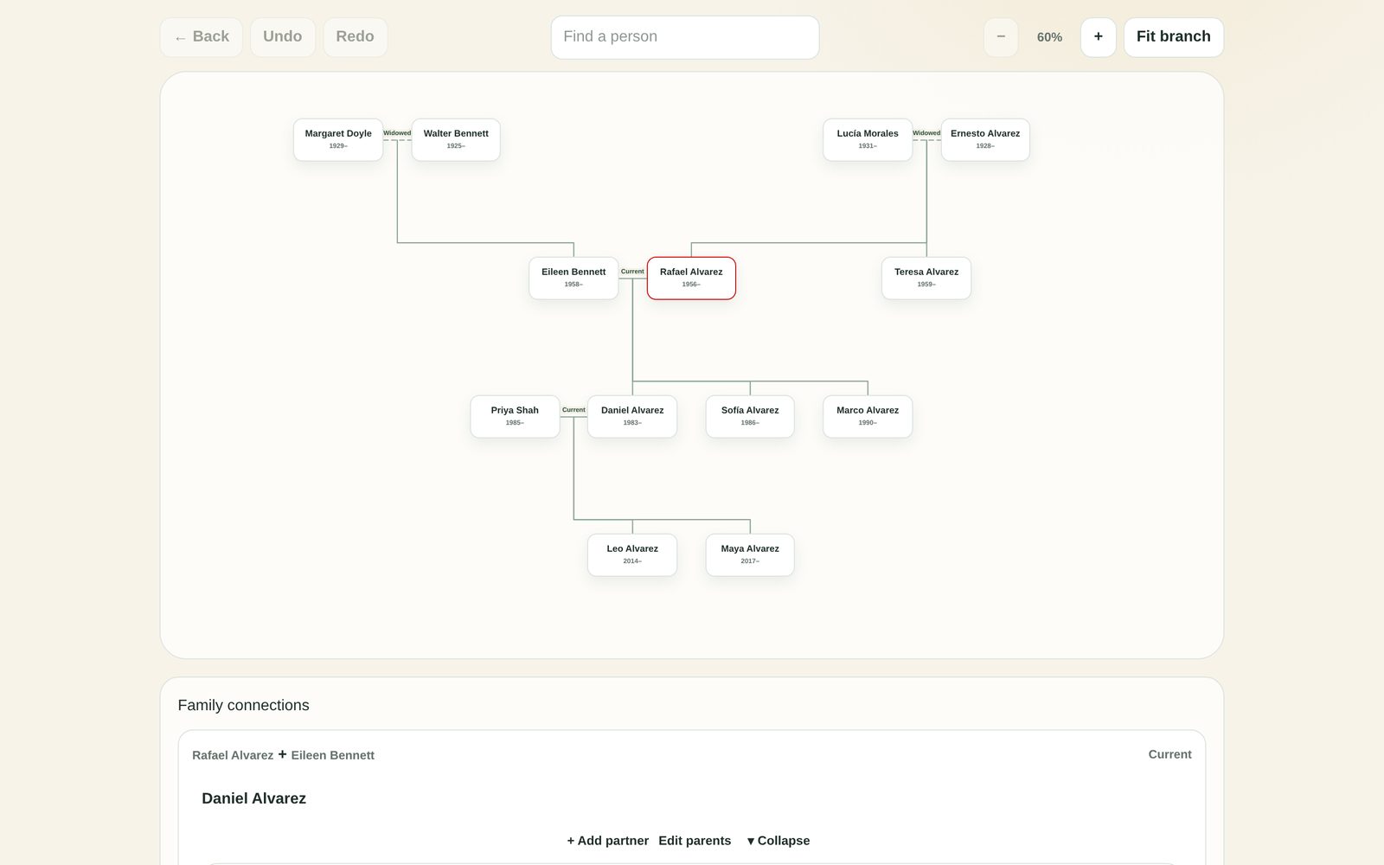The width and height of the screenshot is (1384, 865).
Task: Click Eileen Bennett in Family connections header
Action: pos(332,755)
